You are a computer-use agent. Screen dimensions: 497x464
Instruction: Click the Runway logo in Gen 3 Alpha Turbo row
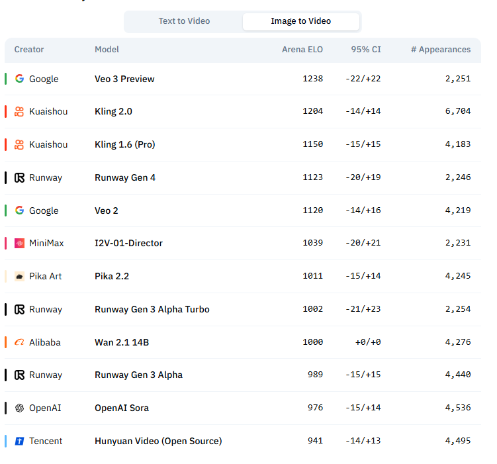click(x=19, y=309)
